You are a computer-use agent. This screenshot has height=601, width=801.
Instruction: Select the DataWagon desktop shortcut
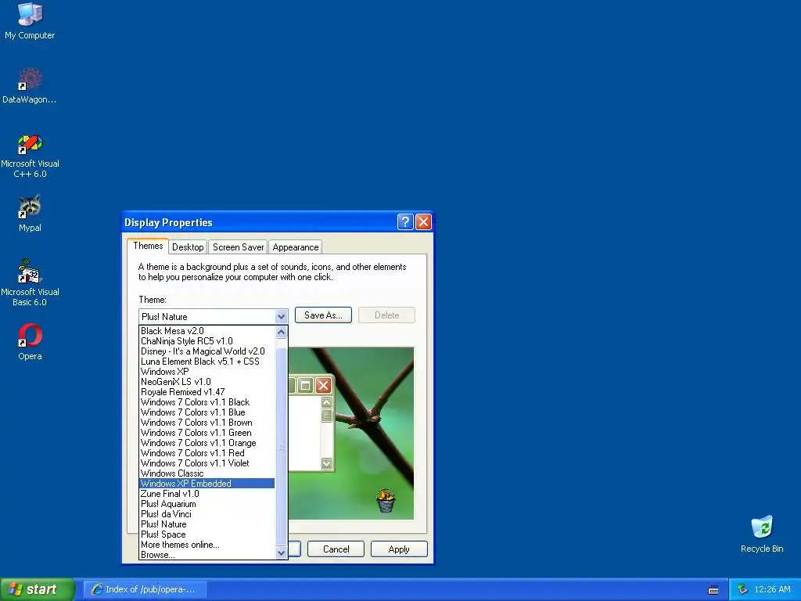pyautogui.click(x=30, y=85)
